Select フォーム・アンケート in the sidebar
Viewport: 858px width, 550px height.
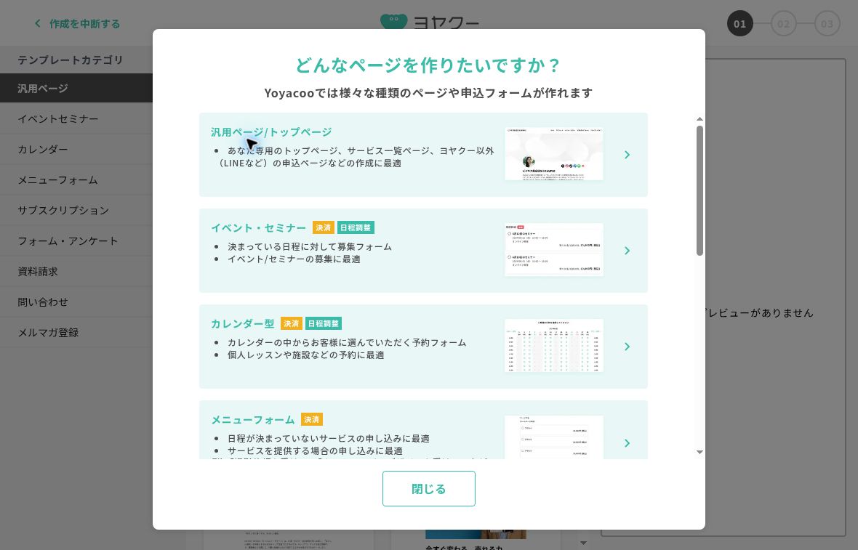(x=76, y=241)
